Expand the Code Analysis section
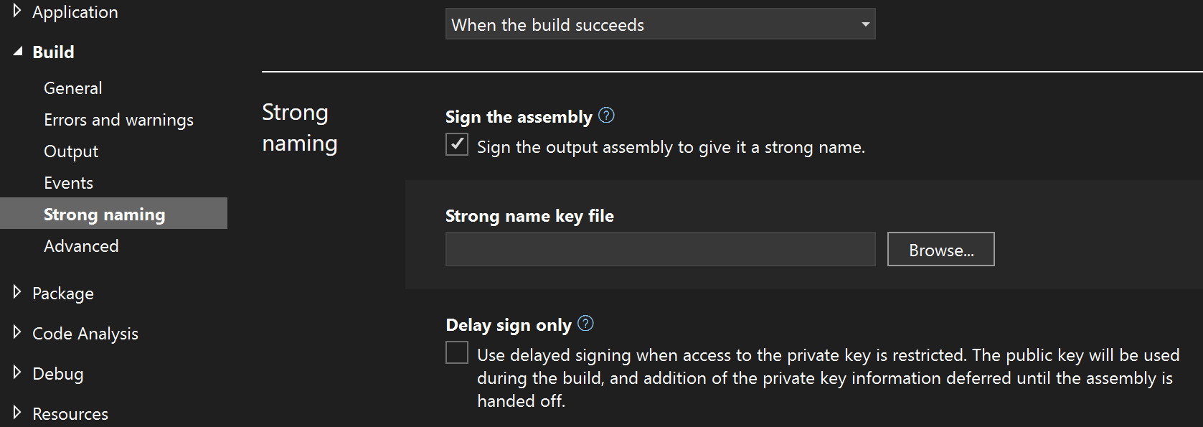 [16, 332]
